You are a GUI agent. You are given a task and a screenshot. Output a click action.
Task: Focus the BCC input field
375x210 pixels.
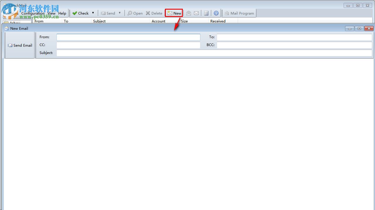pyautogui.click(x=294, y=45)
